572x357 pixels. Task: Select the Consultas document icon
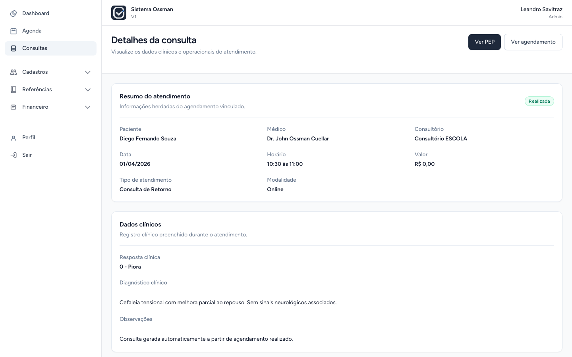(x=14, y=48)
